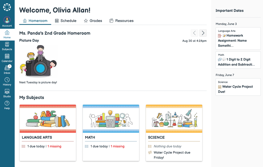Click the Canvas logo icon
Screen dimensions: 263x167
coord(7,7)
